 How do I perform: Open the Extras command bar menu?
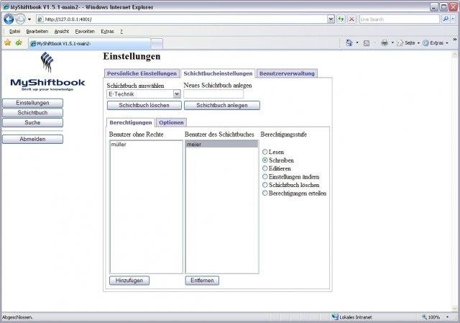[436, 43]
